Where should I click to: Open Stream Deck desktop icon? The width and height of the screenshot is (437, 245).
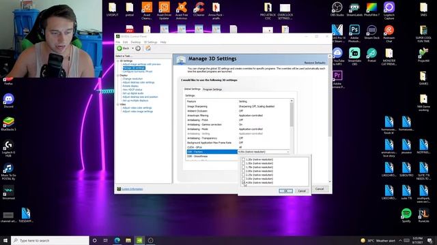(x=371, y=32)
